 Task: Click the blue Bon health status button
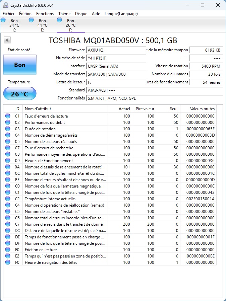20,65
